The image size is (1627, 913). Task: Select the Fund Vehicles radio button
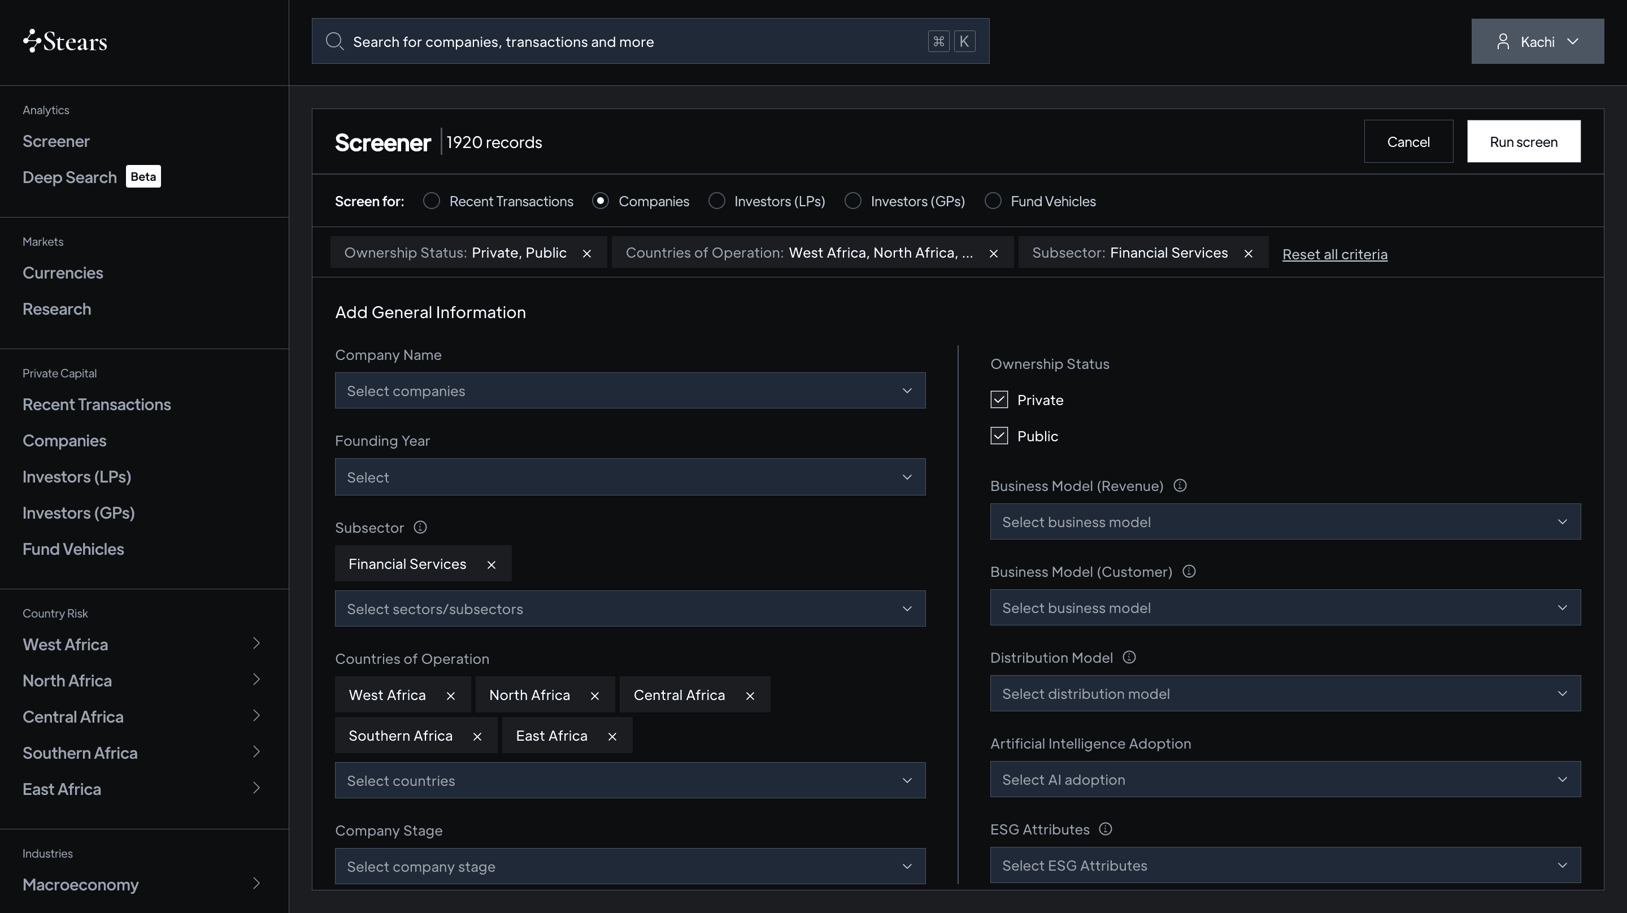[993, 201]
